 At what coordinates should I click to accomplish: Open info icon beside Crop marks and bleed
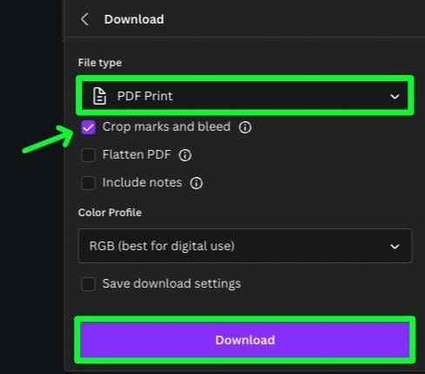(245, 127)
